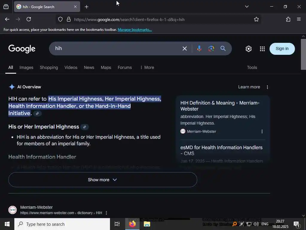Go back to the previous page

pos(7,19)
